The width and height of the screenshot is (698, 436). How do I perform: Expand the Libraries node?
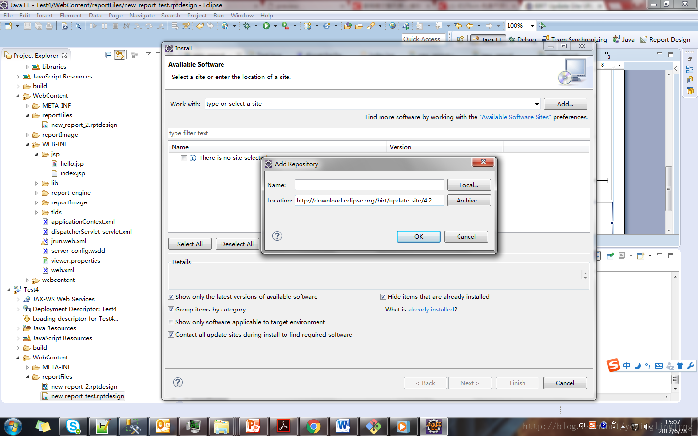pos(27,67)
